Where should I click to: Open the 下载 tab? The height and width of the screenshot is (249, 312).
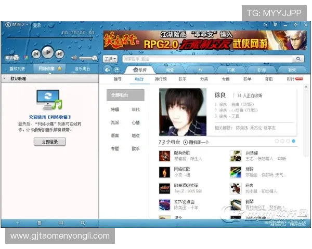click(231, 70)
